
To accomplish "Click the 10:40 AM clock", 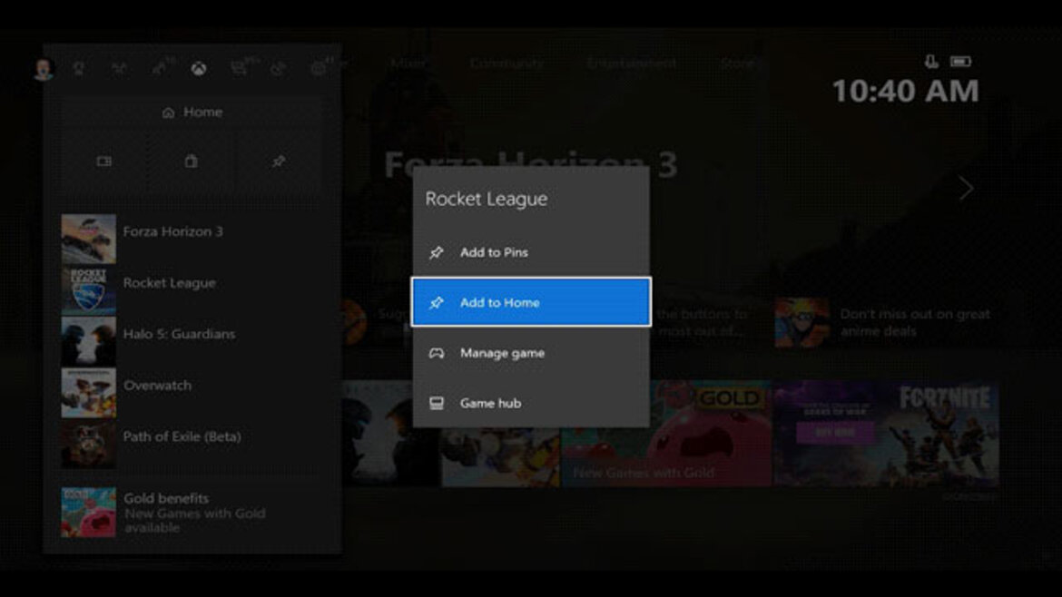I will (906, 91).
